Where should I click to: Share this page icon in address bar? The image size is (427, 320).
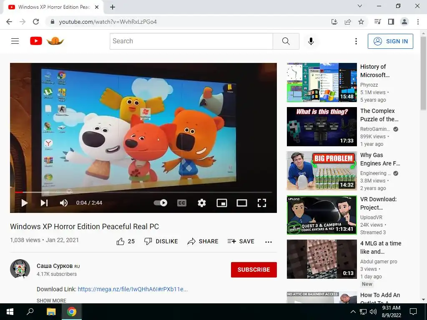tap(348, 22)
